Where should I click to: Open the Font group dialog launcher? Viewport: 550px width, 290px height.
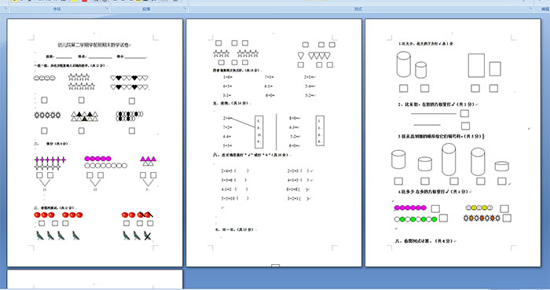click(107, 9)
